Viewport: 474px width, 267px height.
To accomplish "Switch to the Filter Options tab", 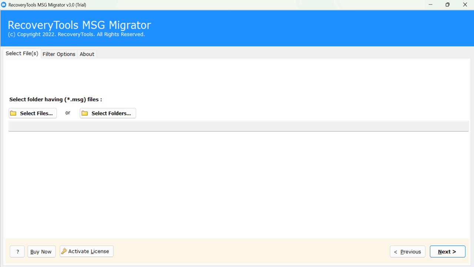I will [x=59, y=54].
